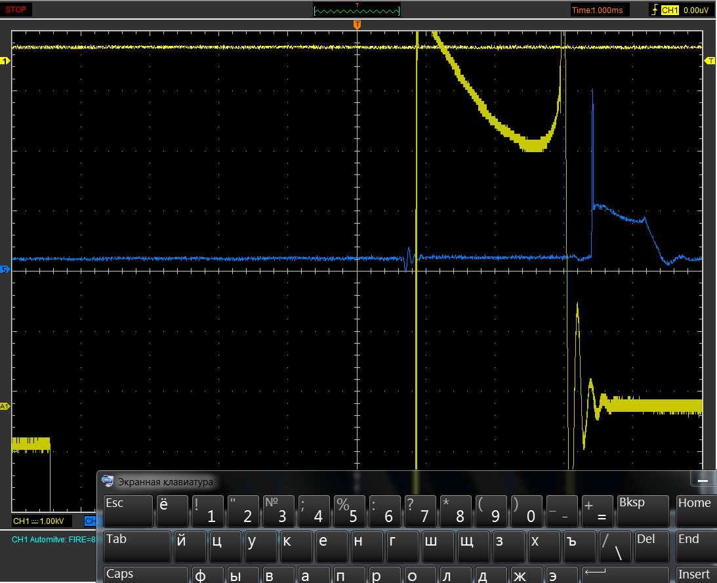
Task: Click the red STOP status indicator
Action: click(x=16, y=10)
